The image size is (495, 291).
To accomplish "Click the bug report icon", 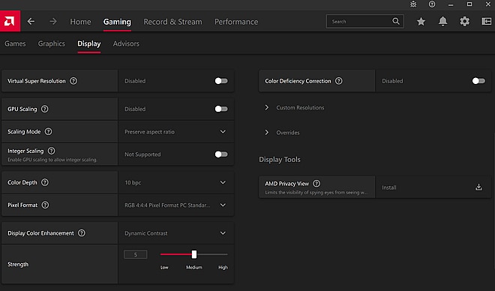I will [413, 4].
